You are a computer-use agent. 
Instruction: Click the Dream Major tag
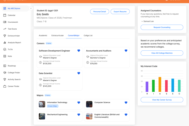tap(53, 106)
